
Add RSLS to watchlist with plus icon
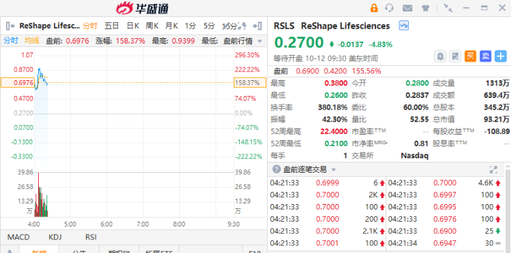[501, 56]
